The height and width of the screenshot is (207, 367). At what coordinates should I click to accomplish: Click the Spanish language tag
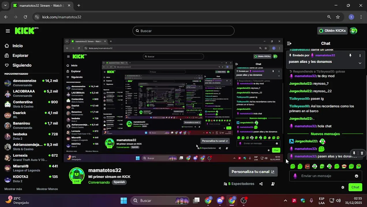point(119,182)
